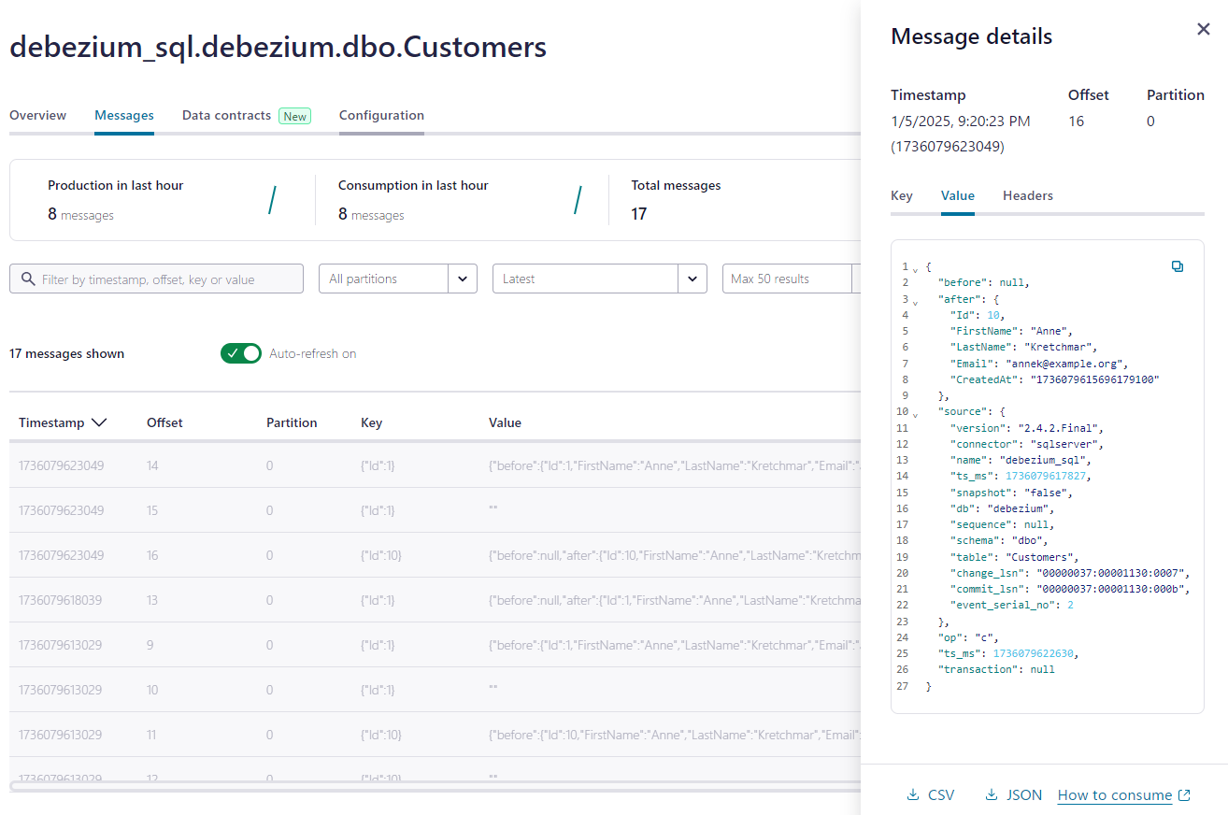This screenshot has width=1228, height=815.
Task: Click the Partition column header
Action: coord(292,422)
